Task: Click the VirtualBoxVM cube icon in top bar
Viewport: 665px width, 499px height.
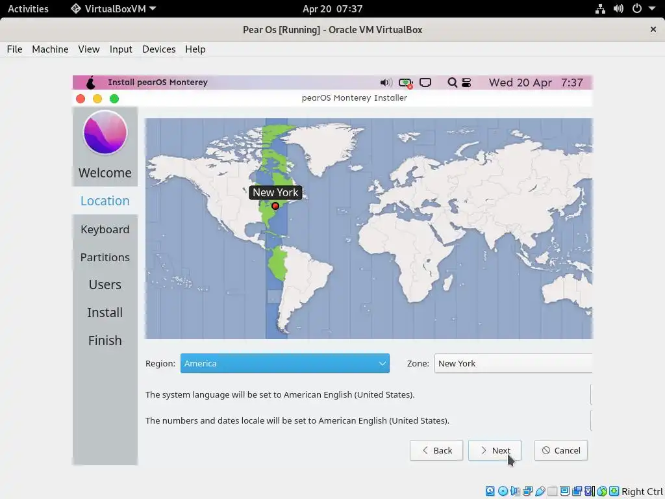Action: 76,8
